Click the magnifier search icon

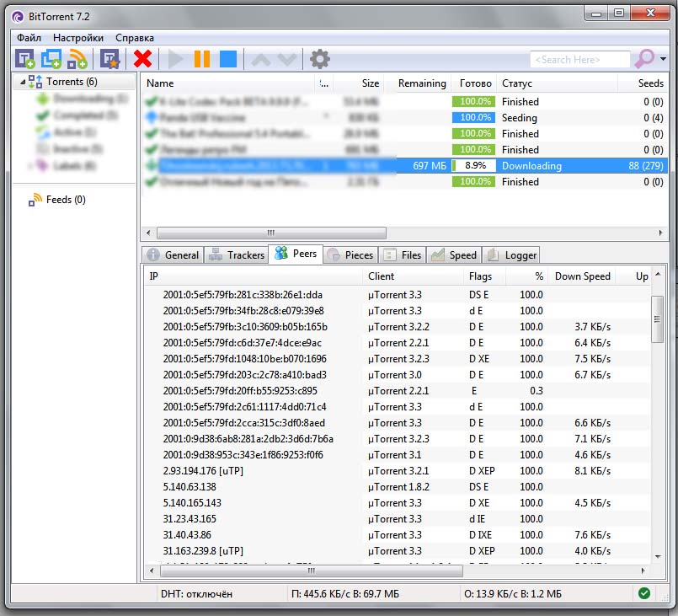(x=644, y=59)
